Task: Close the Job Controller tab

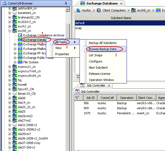Action: click(x=109, y=86)
